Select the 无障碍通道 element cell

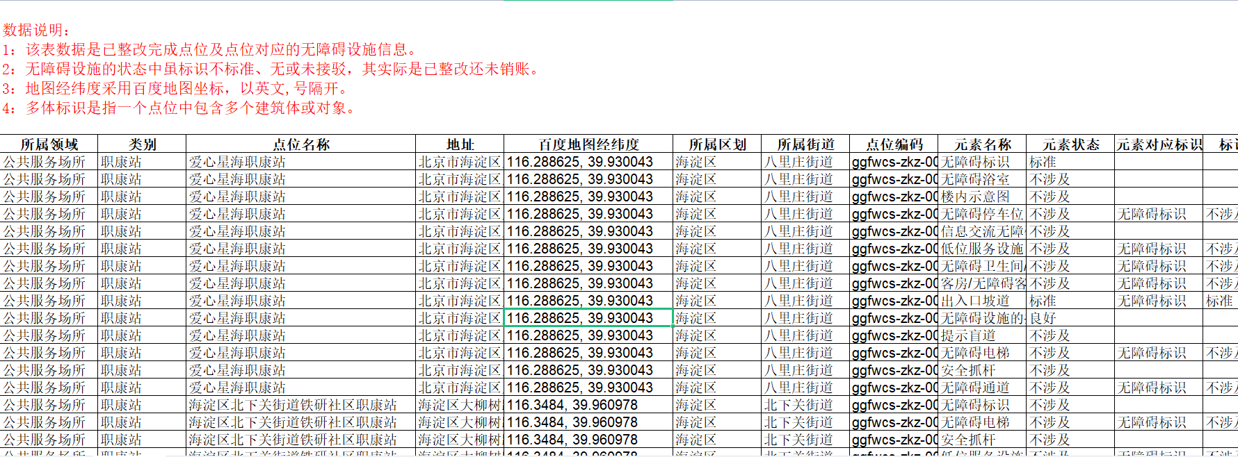click(975, 388)
